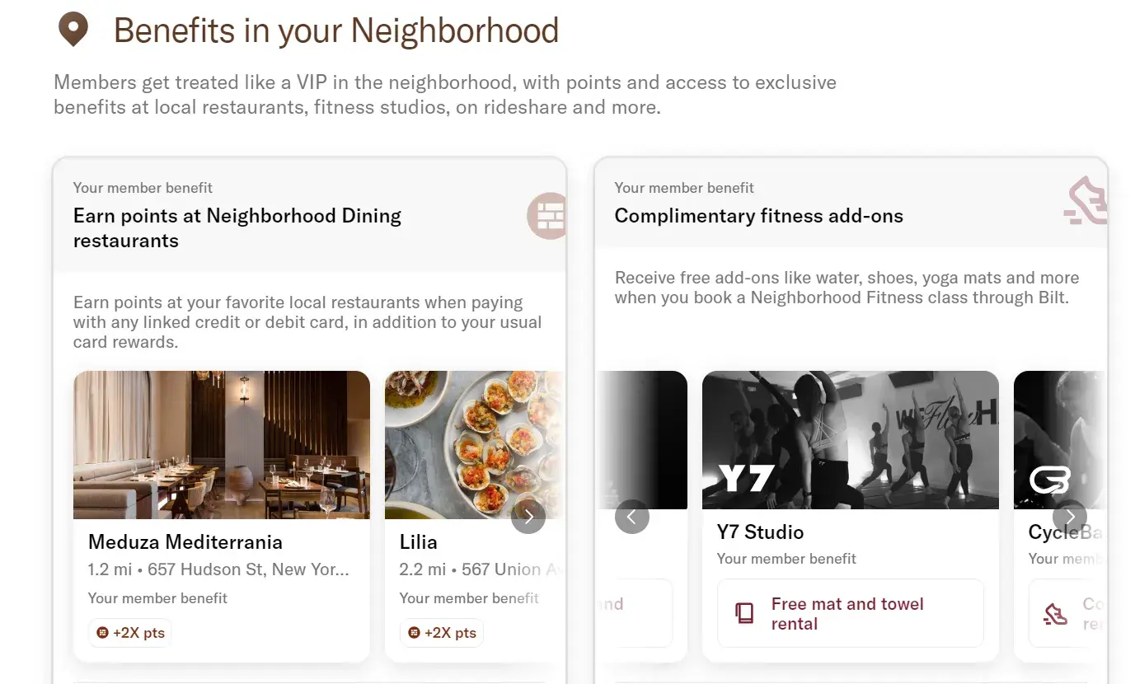Screen dimensions: 1135x684
Task: Advance the restaurant carousel with right arrow
Action: coord(528,517)
